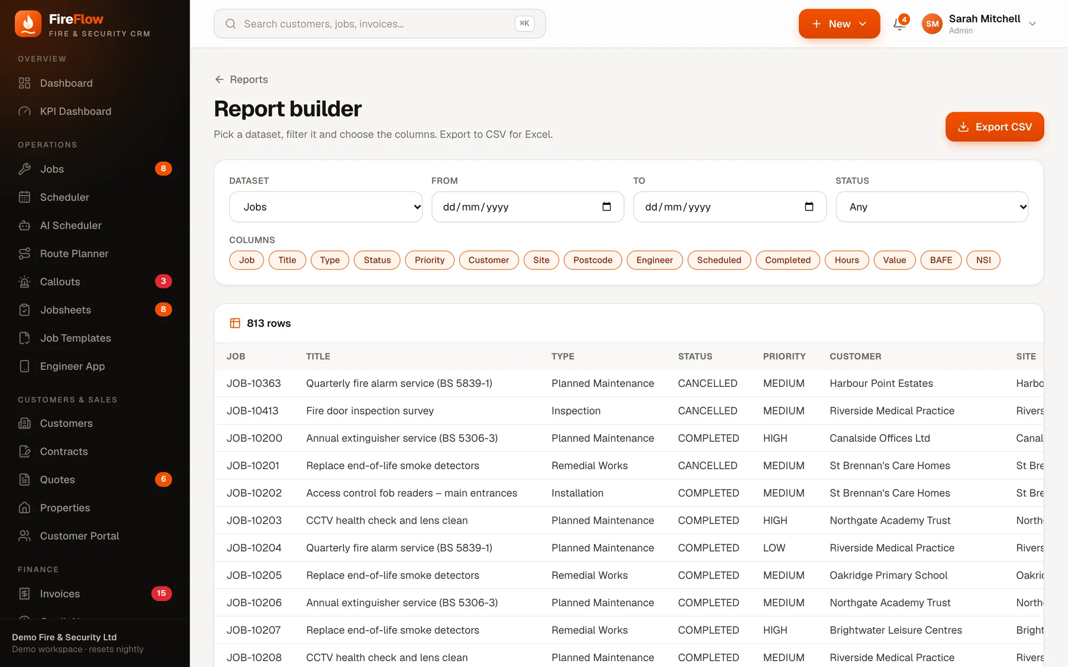Toggle the Job column chip
The image size is (1068, 667).
click(247, 260)
